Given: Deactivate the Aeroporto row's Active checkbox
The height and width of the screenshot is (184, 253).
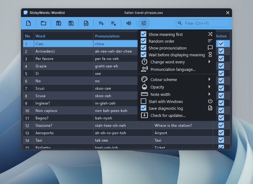Looking at the screenshot, I should tap(221, 133).
